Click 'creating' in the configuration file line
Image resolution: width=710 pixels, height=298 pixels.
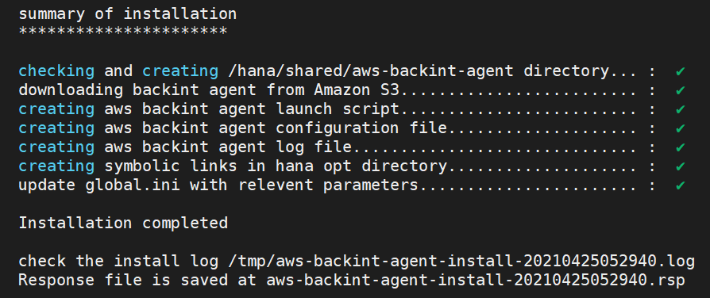click(56, 128)
